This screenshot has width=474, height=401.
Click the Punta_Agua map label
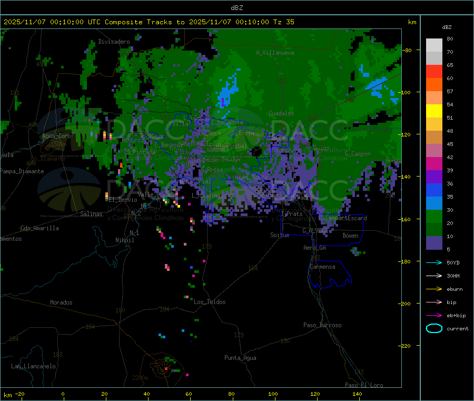point(240,358)
